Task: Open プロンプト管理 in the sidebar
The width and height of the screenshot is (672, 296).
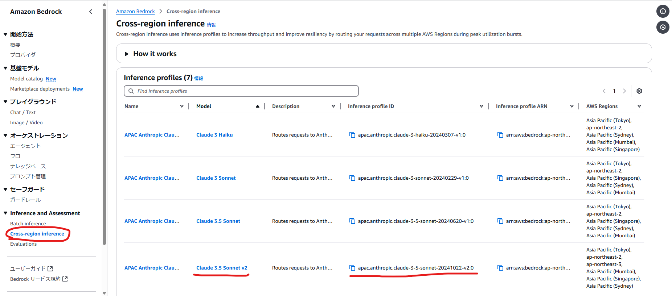Action: point(28,176)
